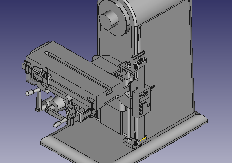Select the upper left crank handle knob
232x163 pixels.
[x=29, y=92]
